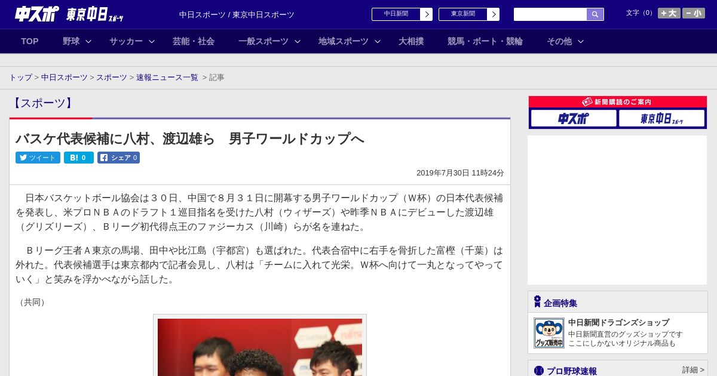Click トップ breadcrumb link
Image resolution: width=717 pixels, height=376 pixels.
click(x=20, y=78)
